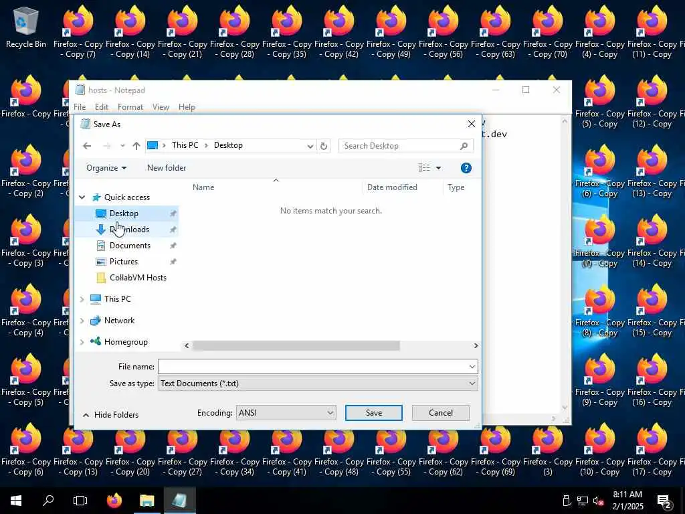
Task: Select Firefox - Copy (28) desktop shortcut
Action: pos(235,32)
